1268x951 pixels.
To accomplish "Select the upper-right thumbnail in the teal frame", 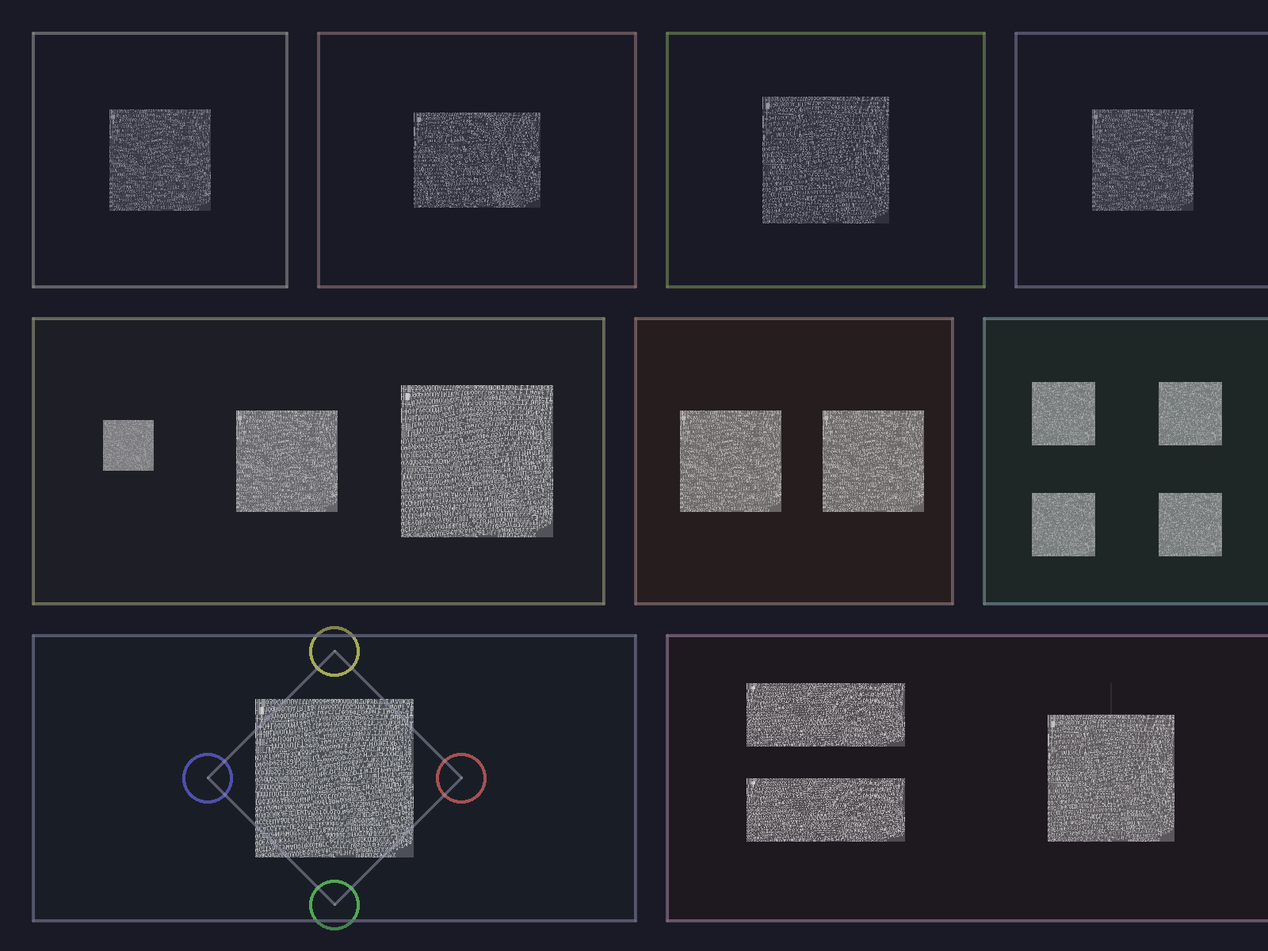I will point(1190,414).
